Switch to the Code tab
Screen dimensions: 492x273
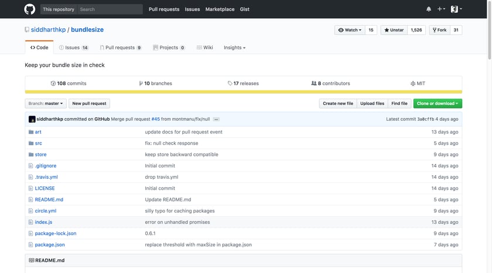pos(39,47)
